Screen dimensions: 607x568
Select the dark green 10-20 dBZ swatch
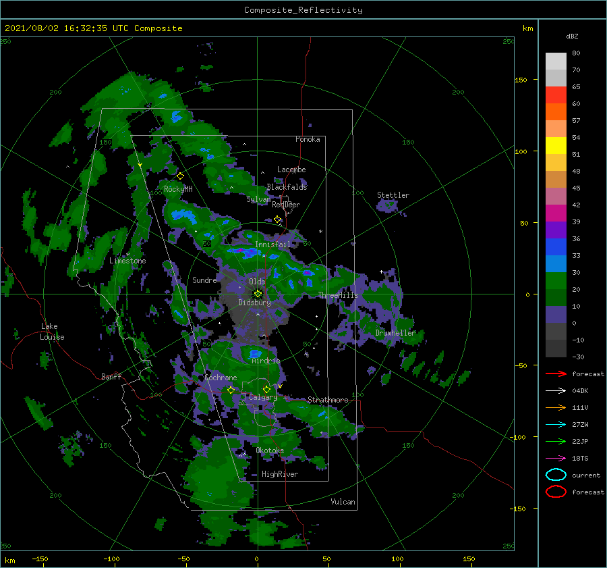[x=556, y=298]
